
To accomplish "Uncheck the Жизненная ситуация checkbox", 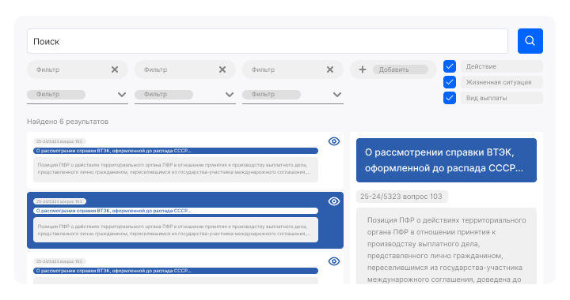I will tap(450, 82).
